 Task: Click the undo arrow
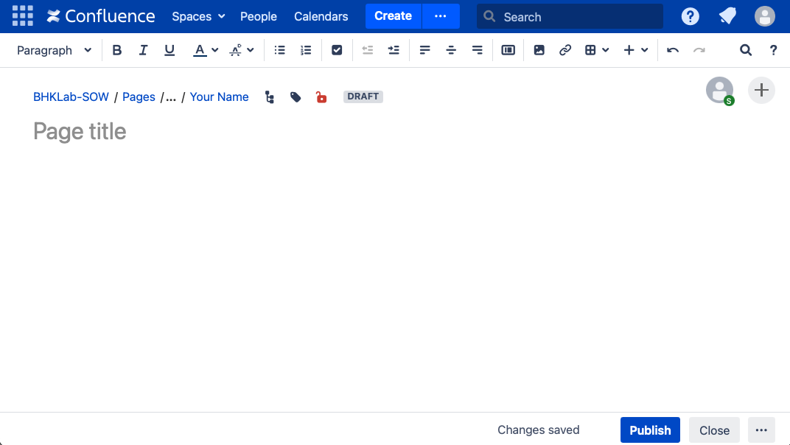click(x=672, y=50)
